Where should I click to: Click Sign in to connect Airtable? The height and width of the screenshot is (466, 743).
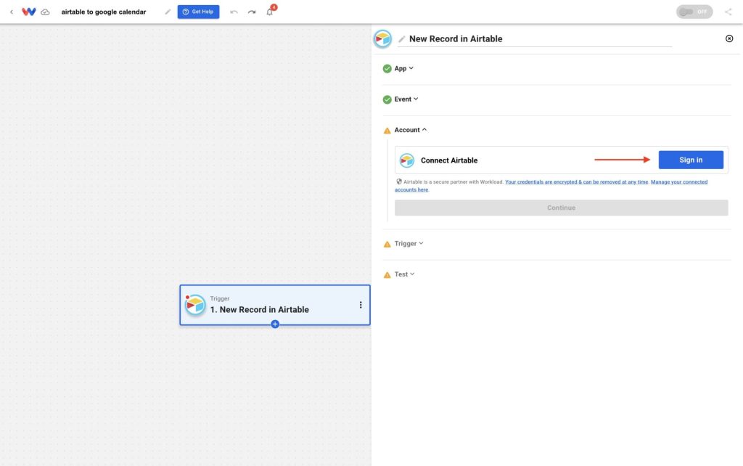click(691, 160)
